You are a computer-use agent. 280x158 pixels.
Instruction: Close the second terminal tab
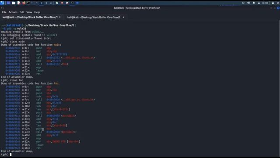click(x=123, y=17)
